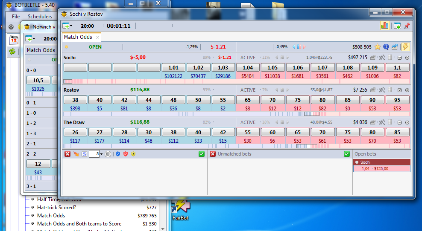Image resolution: width=422 pixels, height=231 pixels.
Task: Open Sochi tools hammer icon
Action: [382, 58]
